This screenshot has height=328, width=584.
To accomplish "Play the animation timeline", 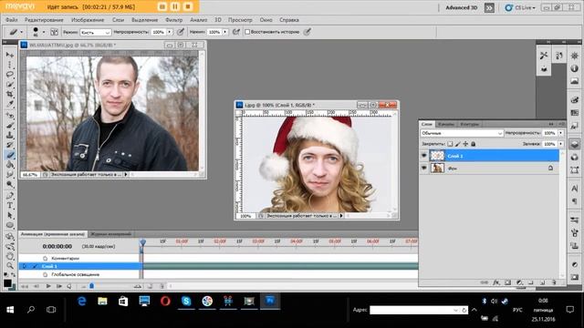I will pyautogui.click(x=48, y=286).
